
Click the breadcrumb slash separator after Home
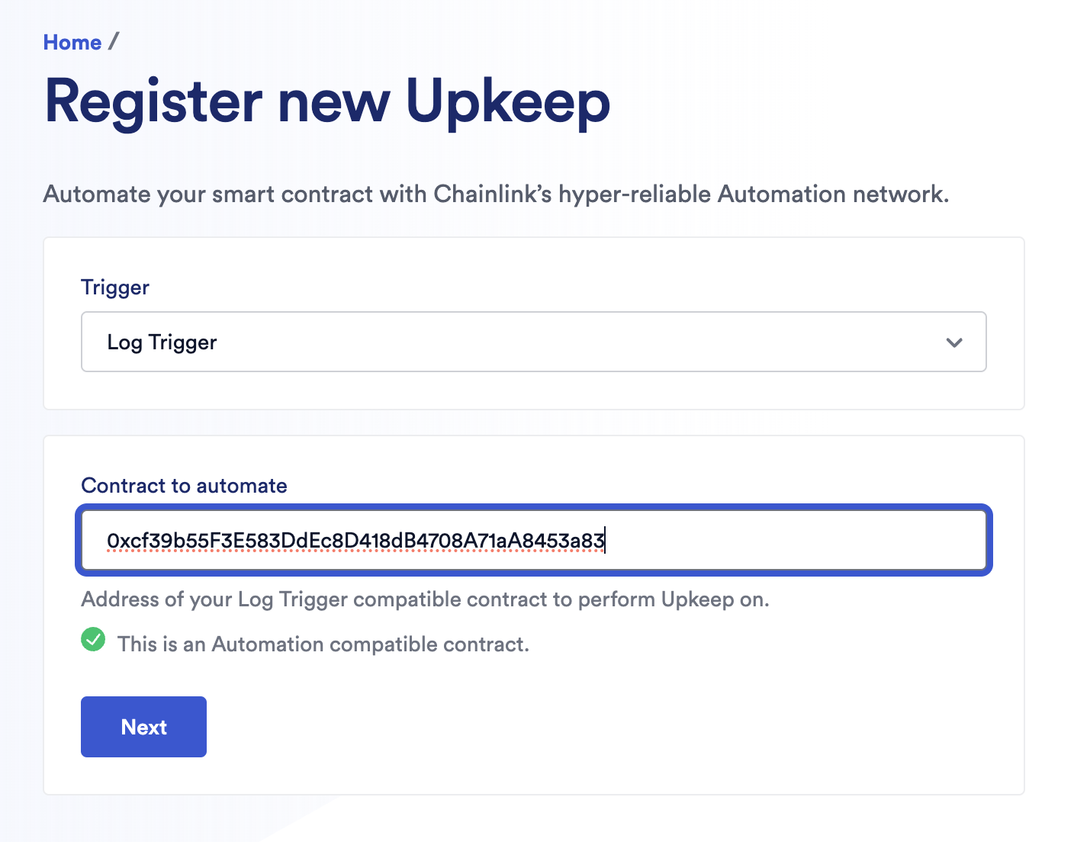tap(114, 41)
